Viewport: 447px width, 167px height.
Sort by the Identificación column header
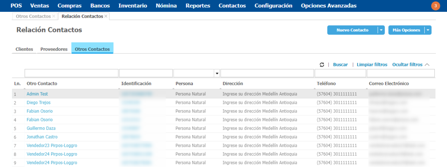(136, 84)
